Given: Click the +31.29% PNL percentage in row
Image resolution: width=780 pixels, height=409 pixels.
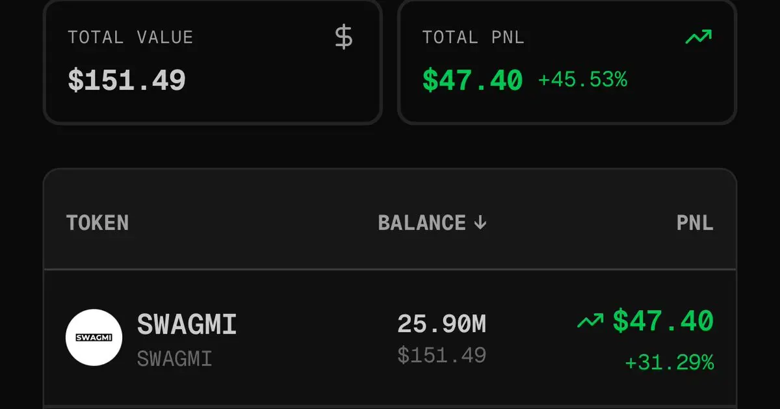Looking at the screenshot, I should (x=669, y=362).
